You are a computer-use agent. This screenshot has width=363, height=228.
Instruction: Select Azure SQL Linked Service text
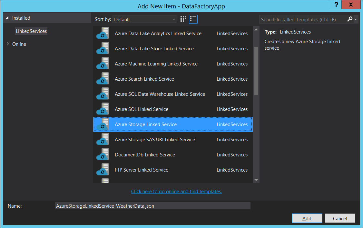click(x=142, y=109)
